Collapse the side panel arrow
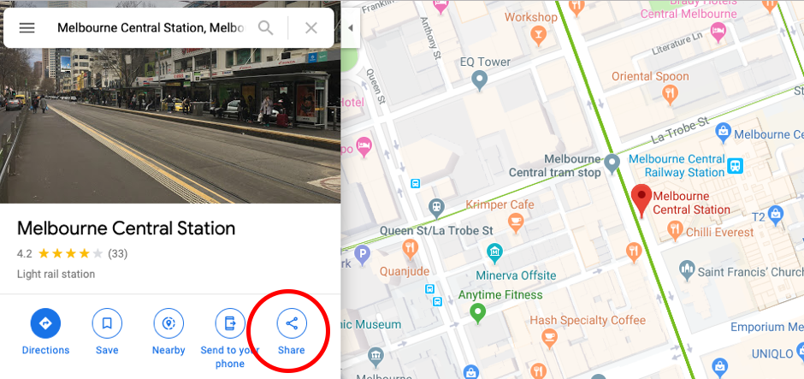 click(351, 28)
